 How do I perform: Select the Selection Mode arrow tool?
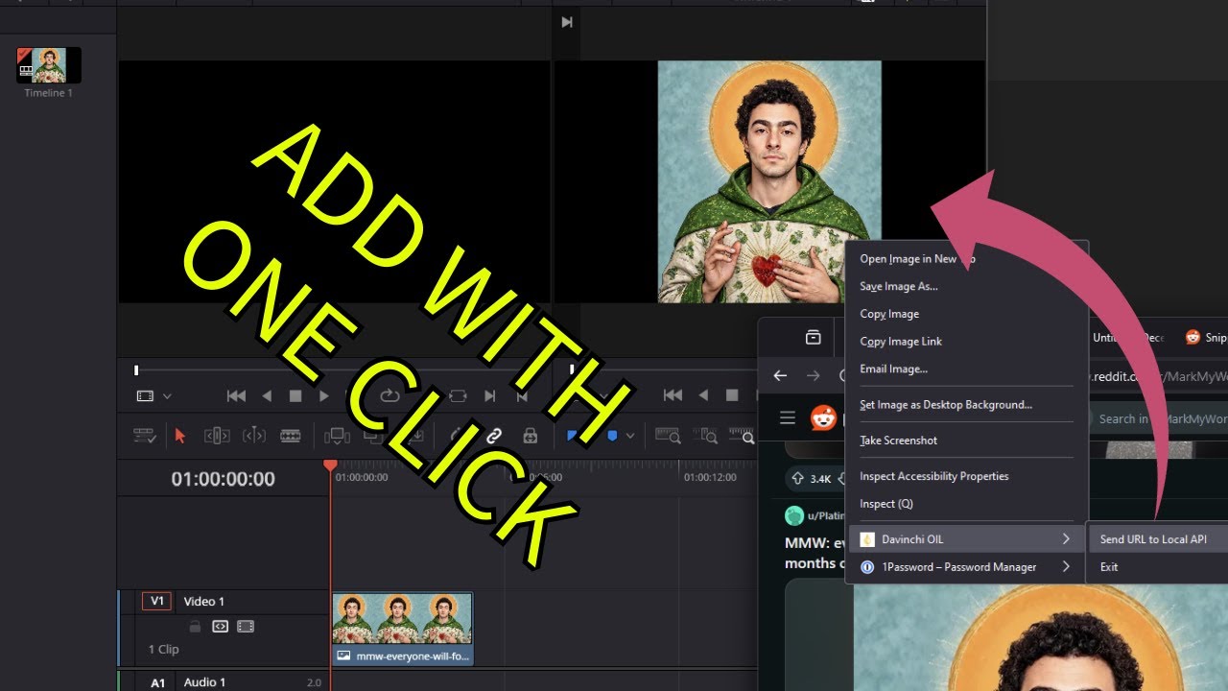(179, 436)
